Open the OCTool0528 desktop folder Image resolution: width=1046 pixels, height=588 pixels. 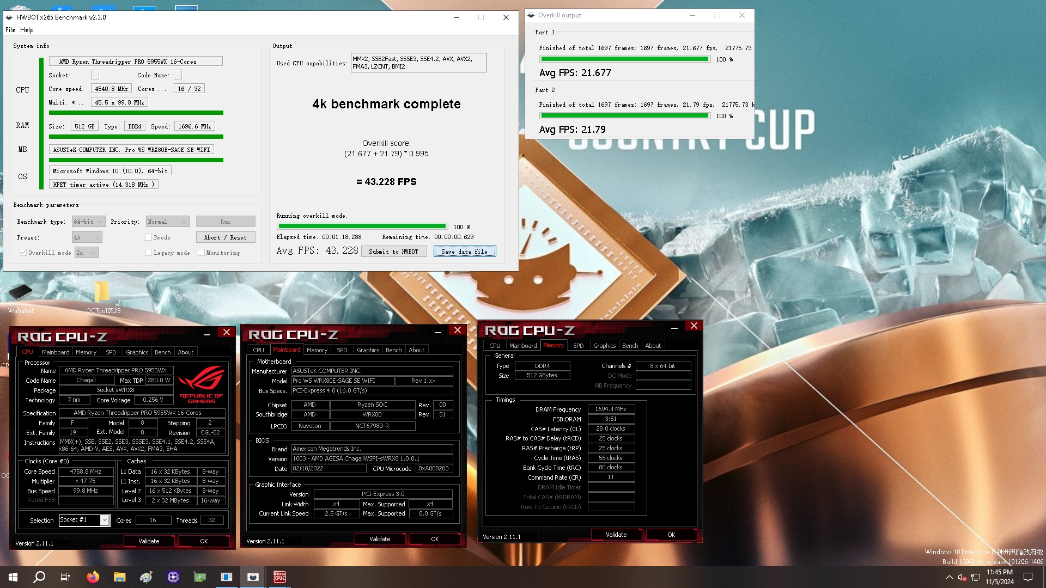[103, 292]
